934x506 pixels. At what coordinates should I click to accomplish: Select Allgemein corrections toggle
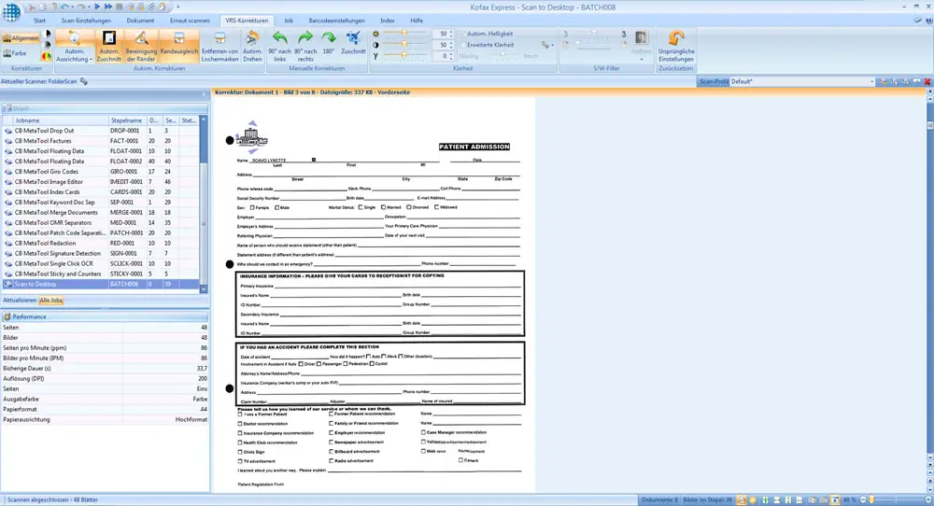[x=21, y=38]
